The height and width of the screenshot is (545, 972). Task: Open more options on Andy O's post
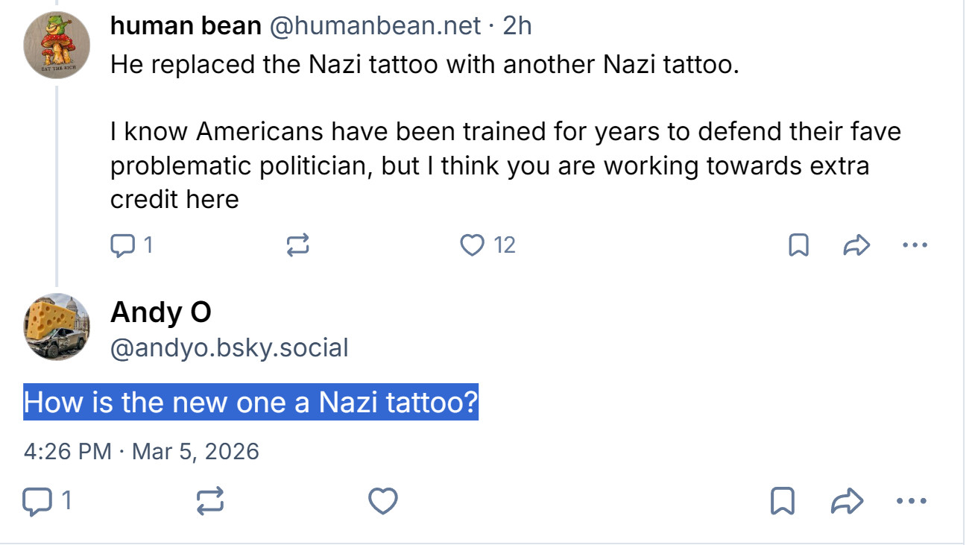pos(914,501)
